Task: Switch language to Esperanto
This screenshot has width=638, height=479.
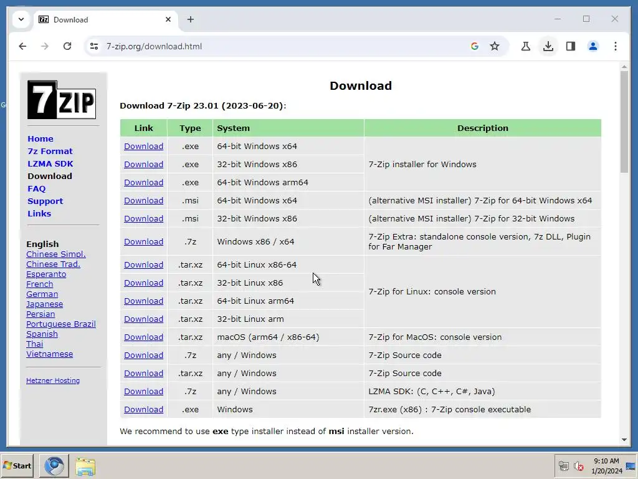Action: [46, 274]
